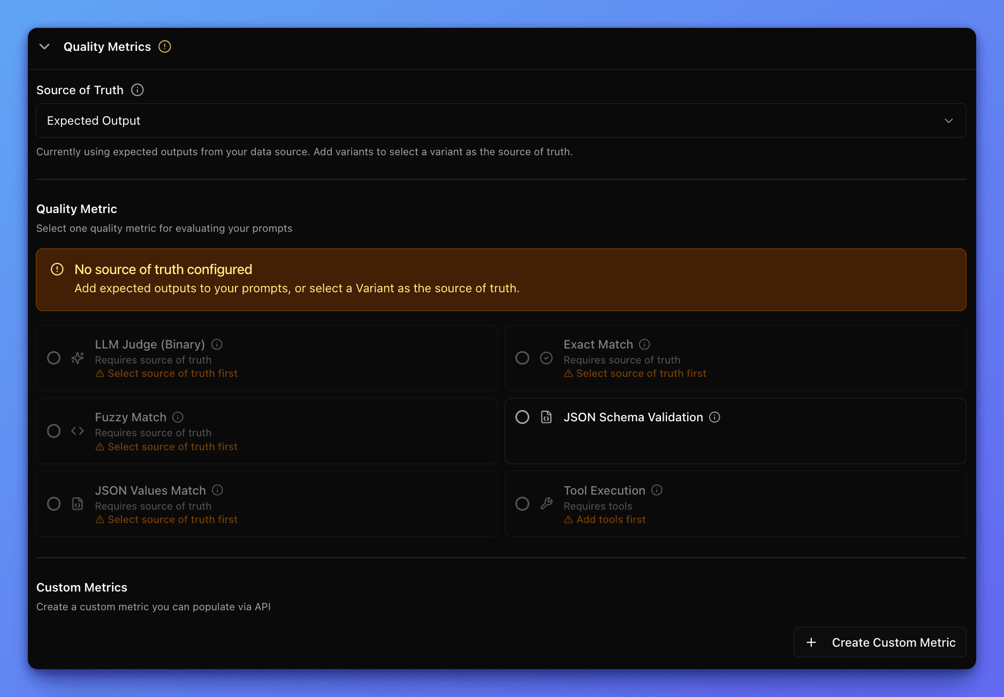Click the Add tools first warning text
Screen dimensions: 1004x697
(x=610, y=519)
